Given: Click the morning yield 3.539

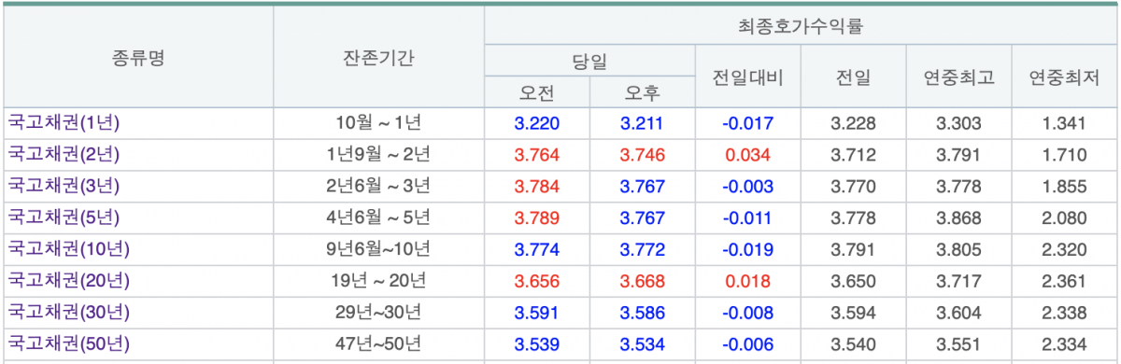Looking at the screenshot, I should (536, 343).
